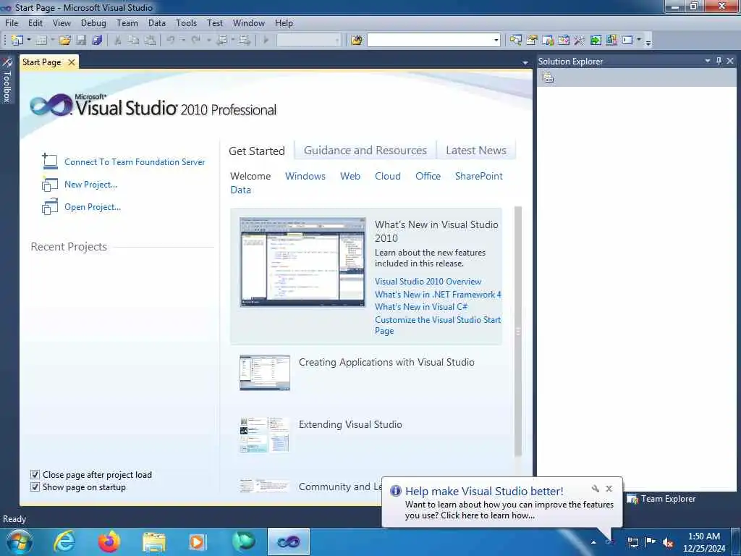Click the Paste clipboard icon
This screenshot has width=741, height=556.
pyautogui.click(x=150, y=41)
